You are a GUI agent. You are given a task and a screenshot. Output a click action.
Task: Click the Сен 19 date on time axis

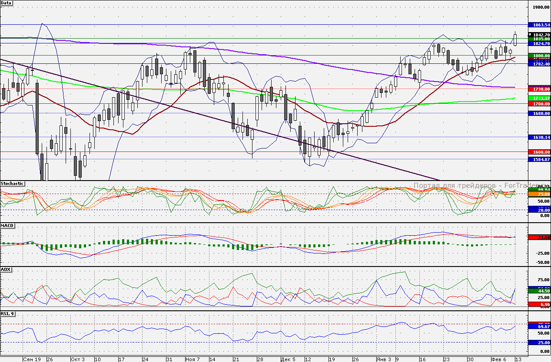[x=32, y=359]
